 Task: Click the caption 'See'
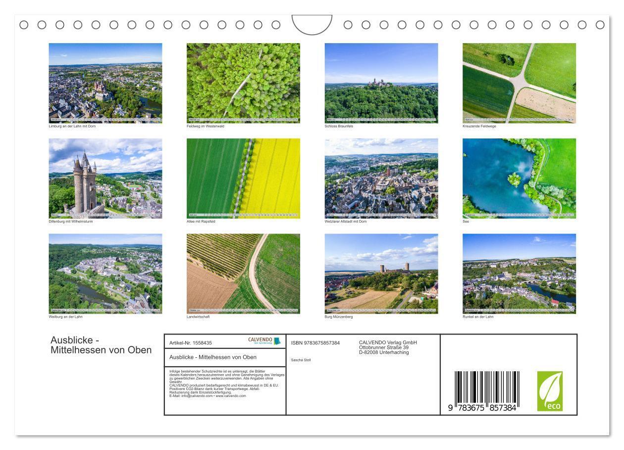click(x=466, y=222)
